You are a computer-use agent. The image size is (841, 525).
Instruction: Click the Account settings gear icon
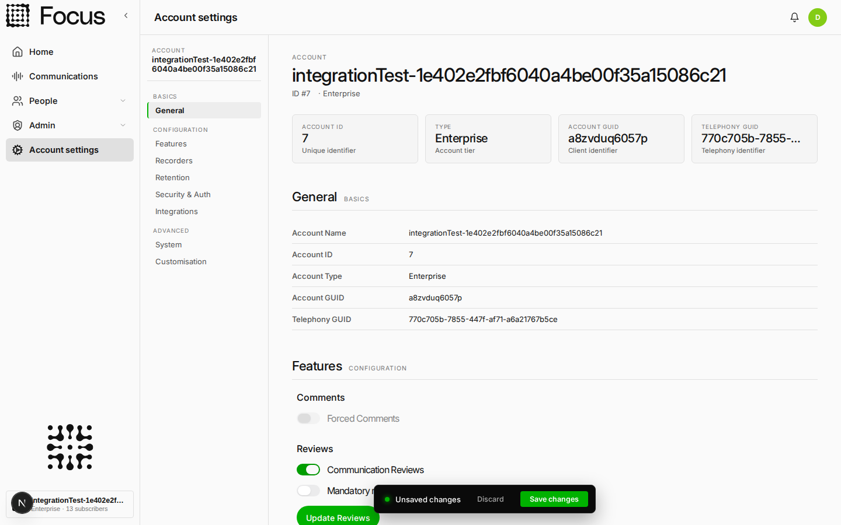[18, 150]
